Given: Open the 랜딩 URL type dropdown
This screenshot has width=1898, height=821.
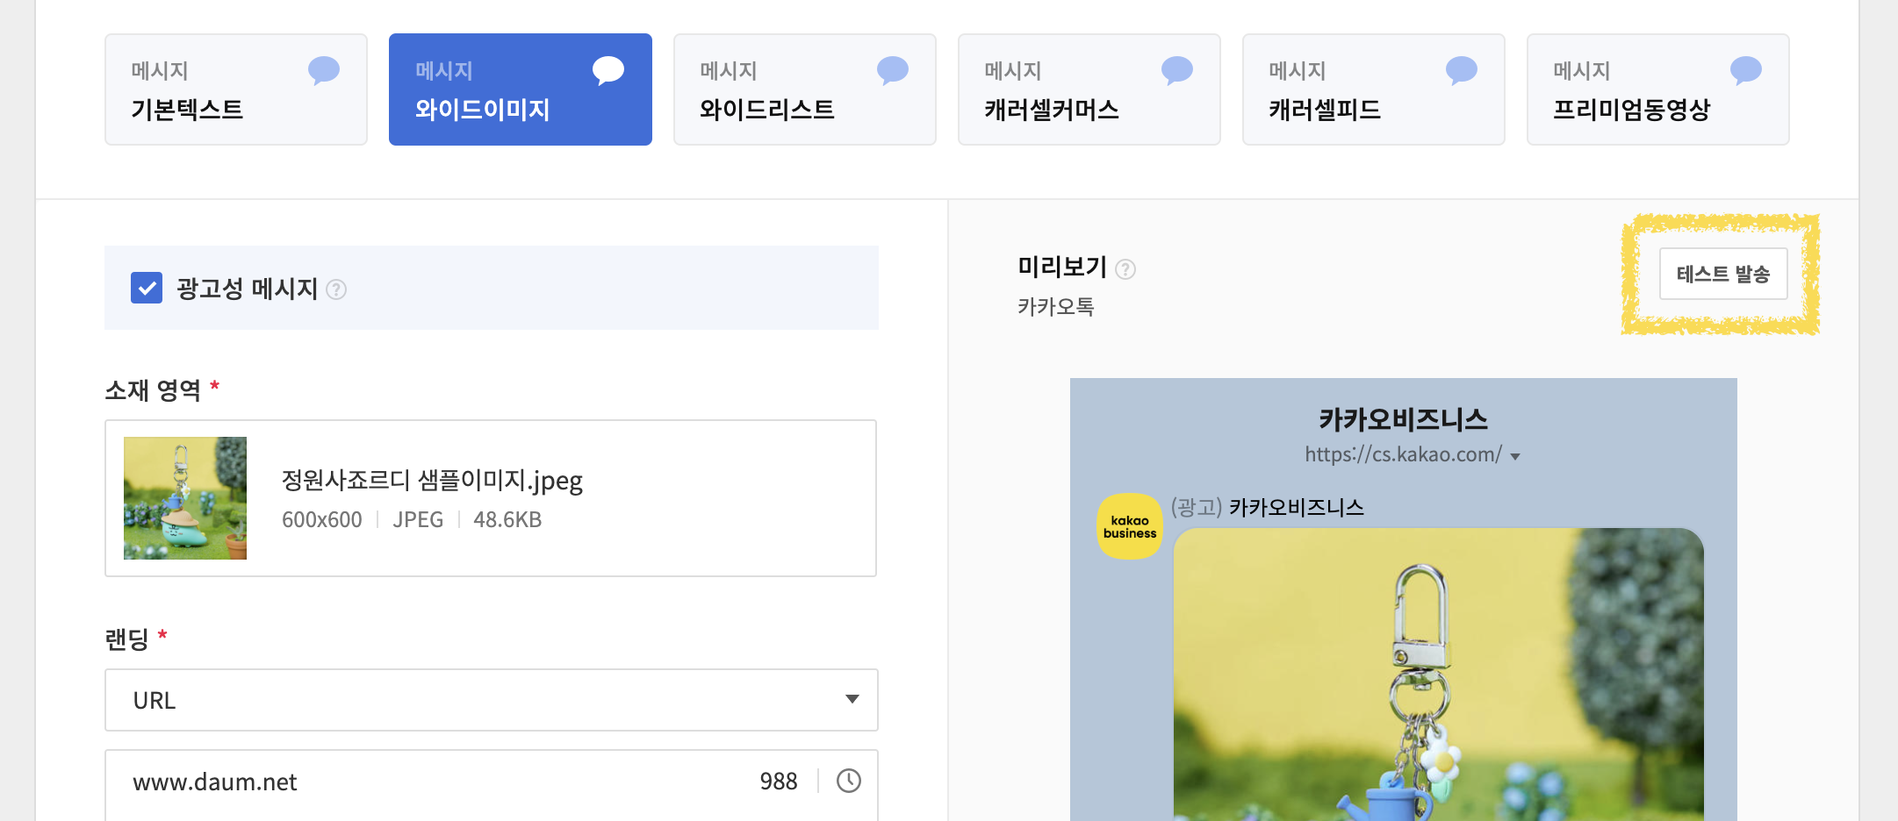Looking at the screenshot, I should pos(491,700).
